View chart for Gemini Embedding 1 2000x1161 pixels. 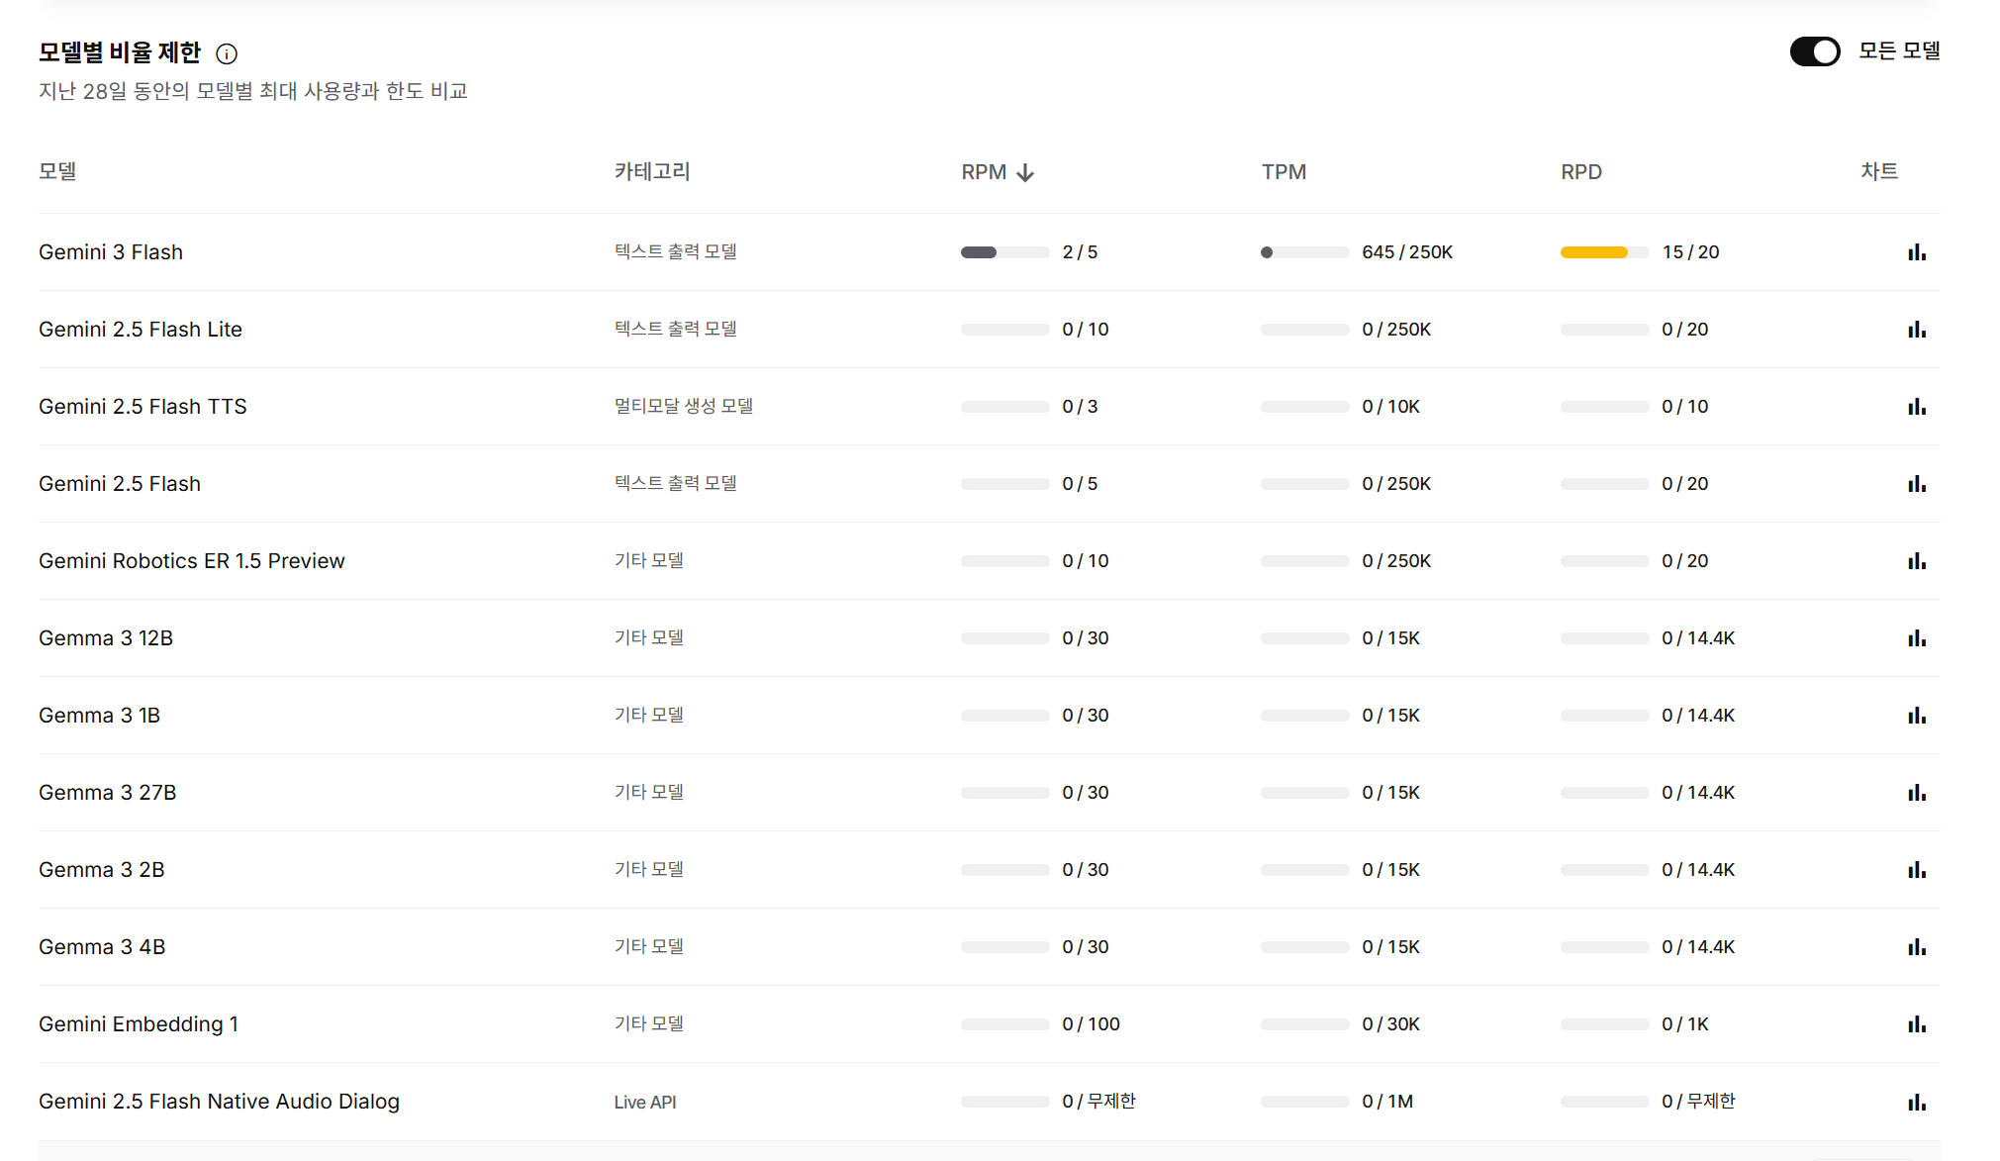tap(1917, 1024)
